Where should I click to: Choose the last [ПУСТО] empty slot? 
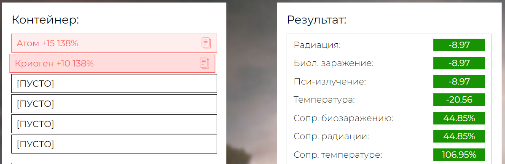114,144
